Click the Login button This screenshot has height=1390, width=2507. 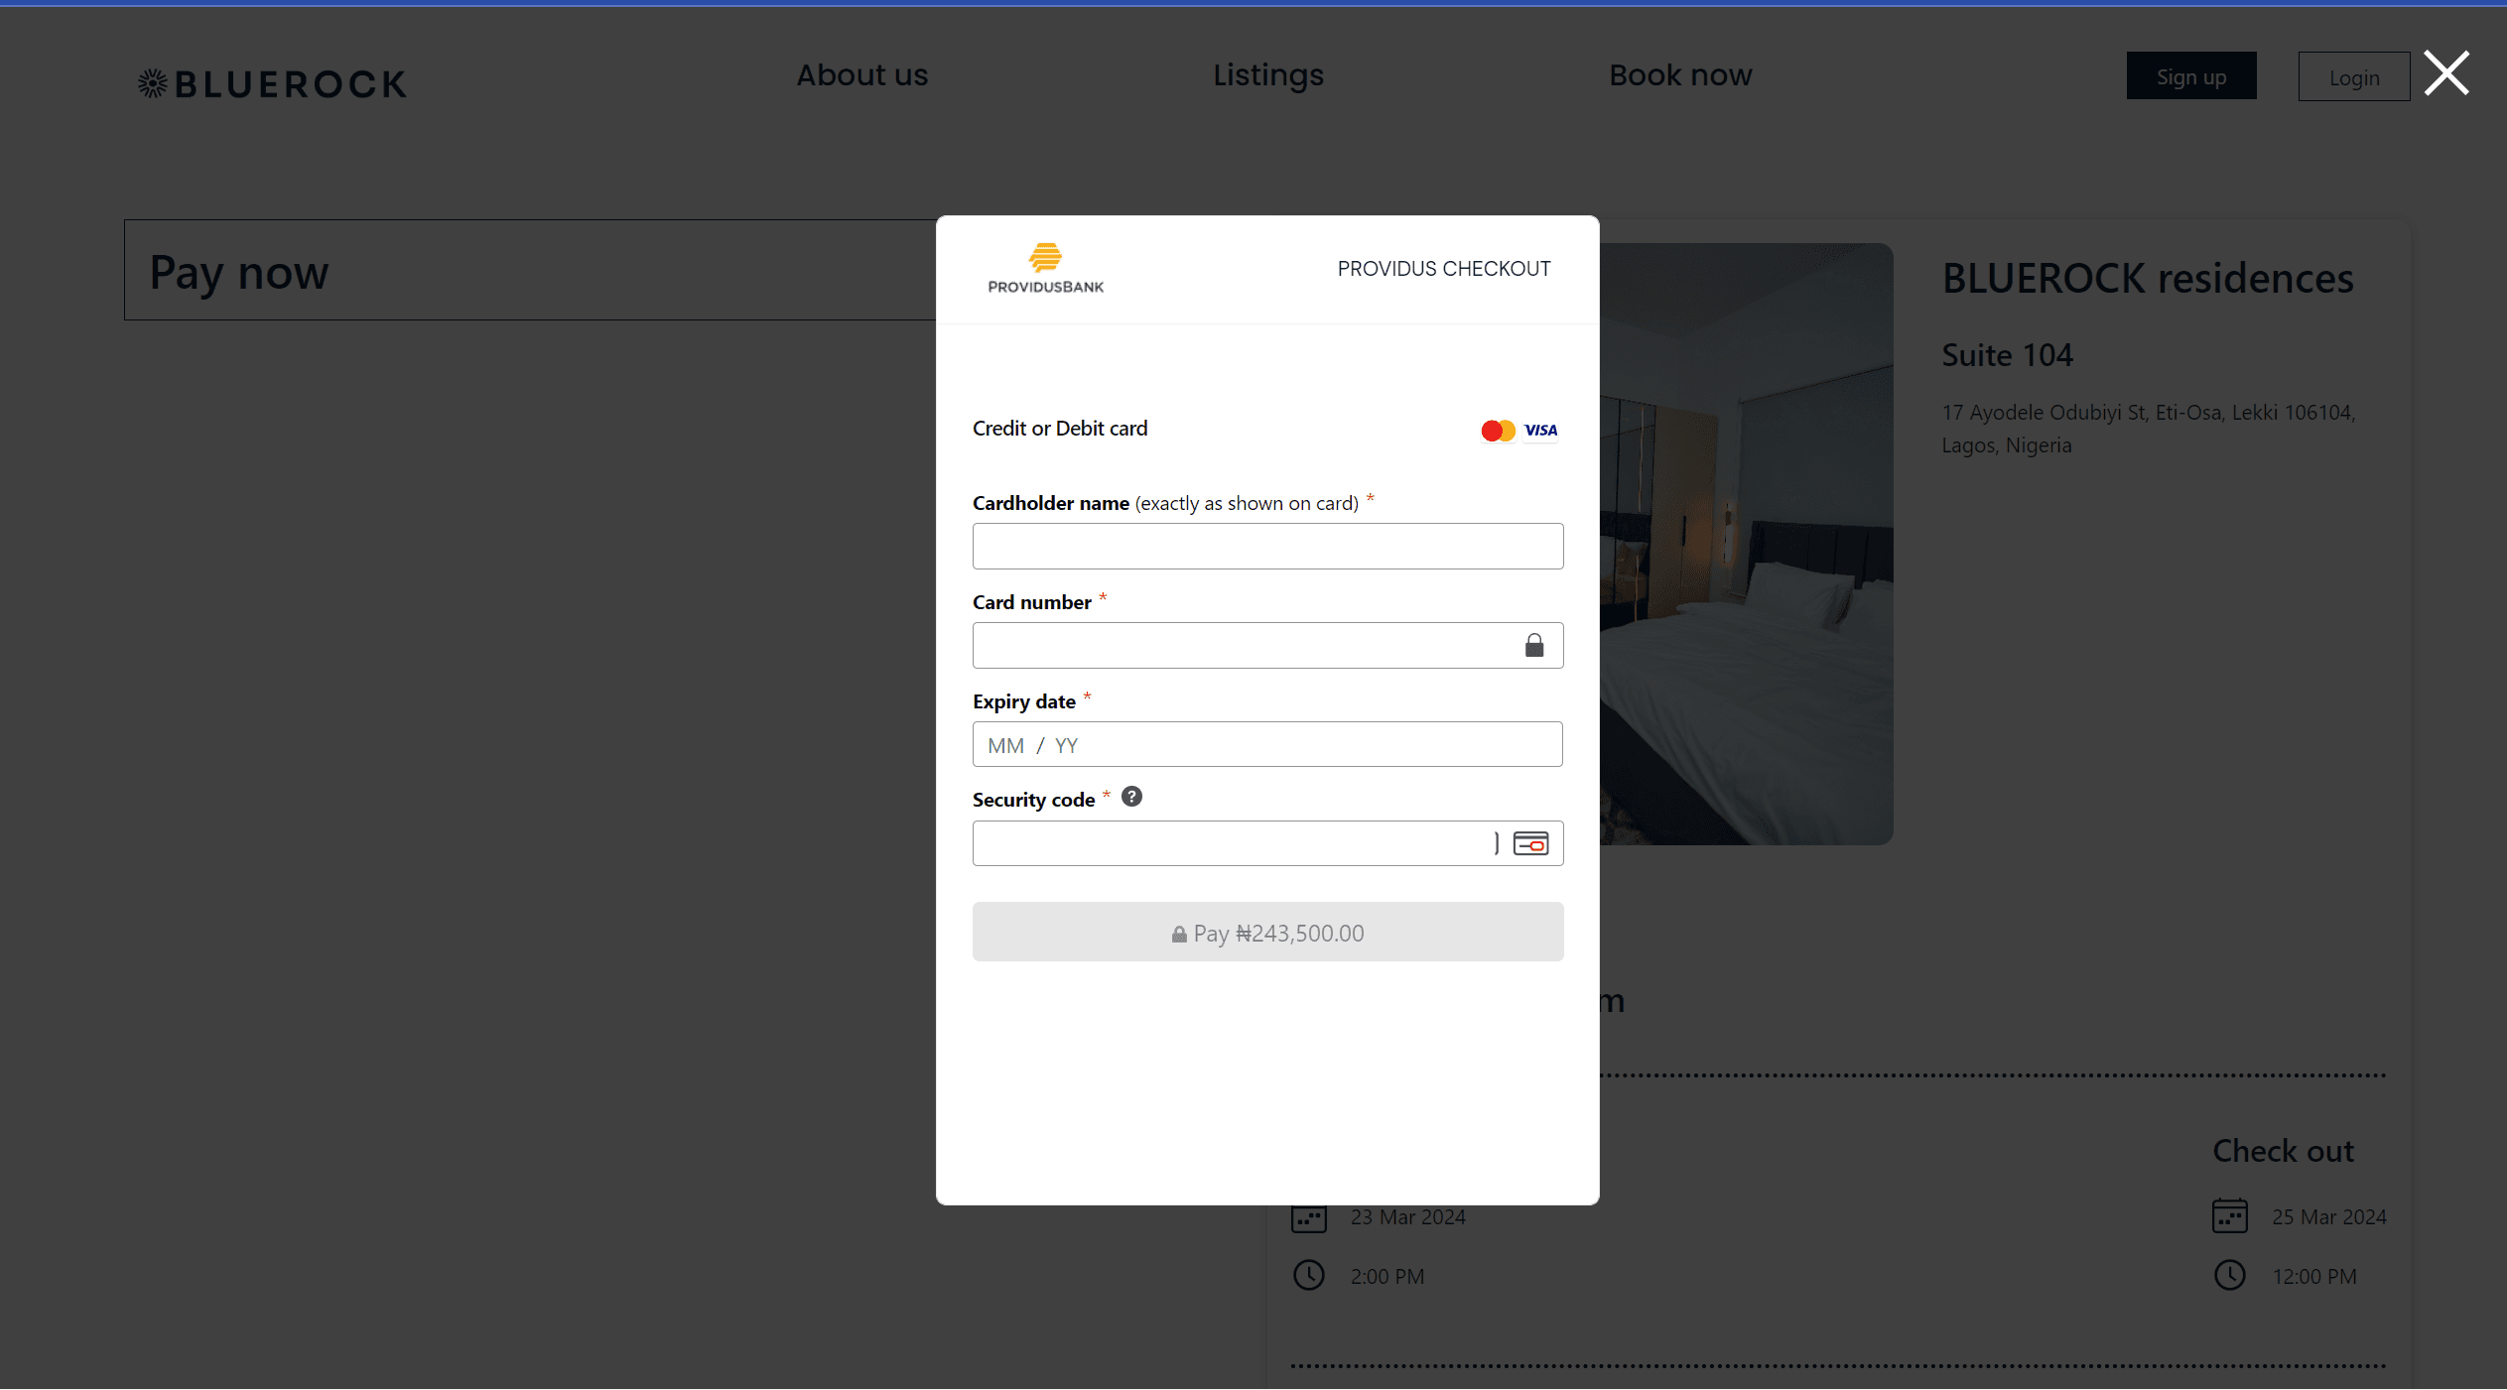2354,76
